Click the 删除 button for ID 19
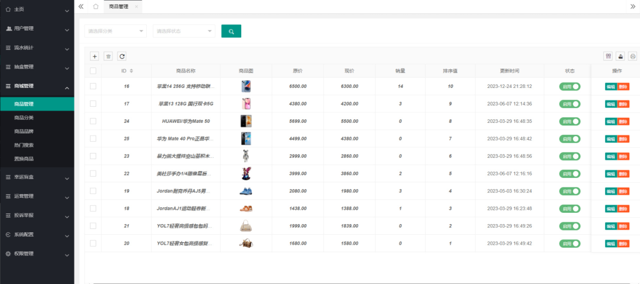Viewport: 640px width, 284px height. click(x=623, y=191)
